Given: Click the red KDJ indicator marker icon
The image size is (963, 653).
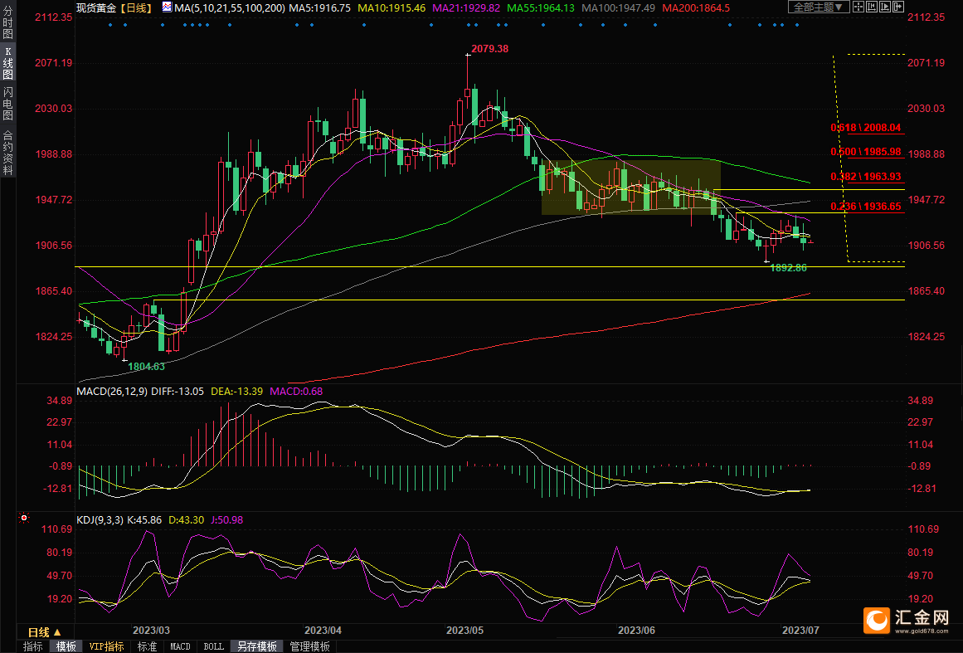Looking at the screenshot, I should click(24, 519).
